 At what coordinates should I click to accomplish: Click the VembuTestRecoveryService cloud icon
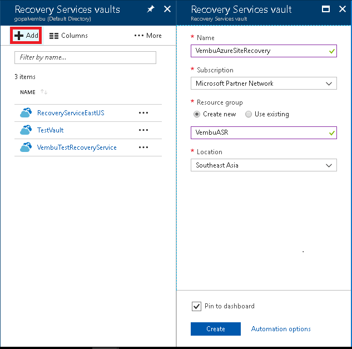(x=26, y=147)
